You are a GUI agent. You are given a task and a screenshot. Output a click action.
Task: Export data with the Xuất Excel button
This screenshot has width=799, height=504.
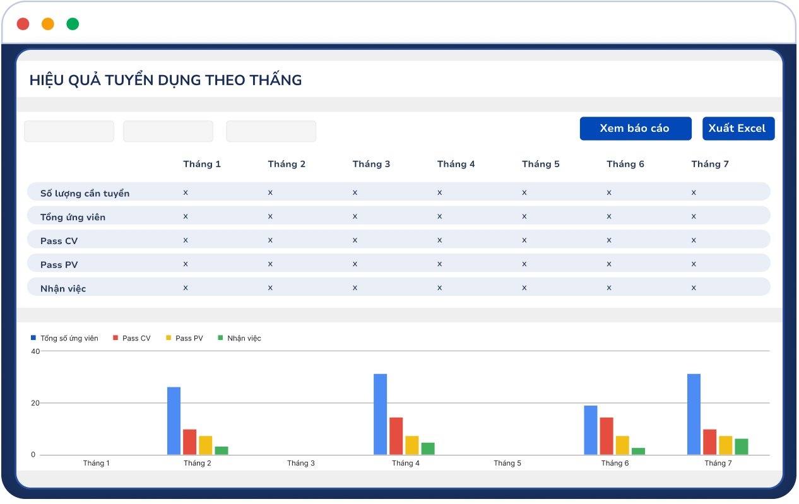(738, 129)
